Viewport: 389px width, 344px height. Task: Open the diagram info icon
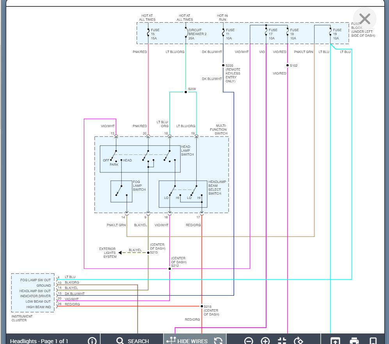(x=92, y=341)
